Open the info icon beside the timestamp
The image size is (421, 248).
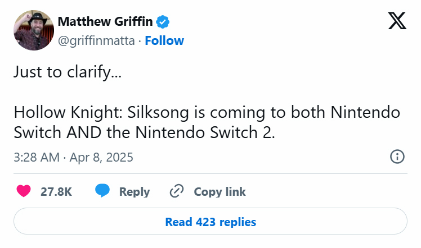click(x=397, y=157)
